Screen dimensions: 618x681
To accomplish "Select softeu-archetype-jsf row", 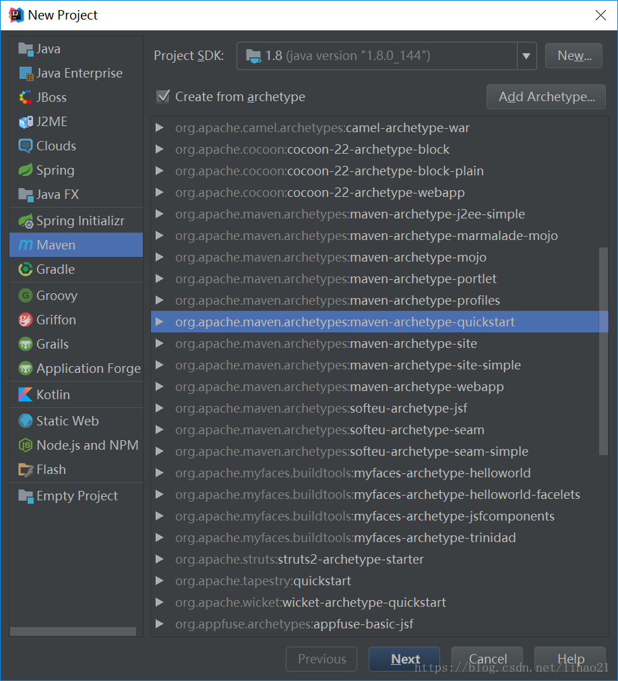I will pyautogui.click(x=379, y=408).
